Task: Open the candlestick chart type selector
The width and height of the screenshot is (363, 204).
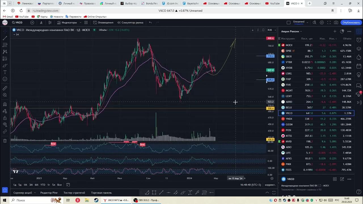Action: (x=50, y=22)
